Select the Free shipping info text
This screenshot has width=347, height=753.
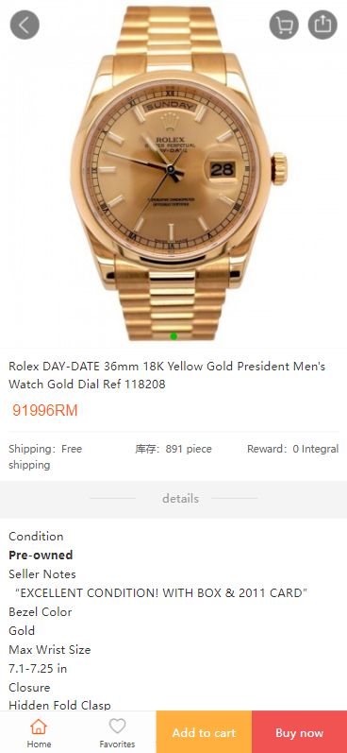45,456
